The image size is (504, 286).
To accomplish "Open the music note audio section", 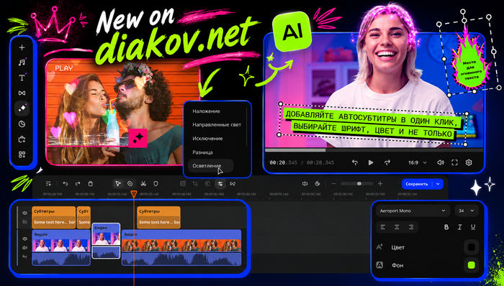I will click(x=22, y=63).
